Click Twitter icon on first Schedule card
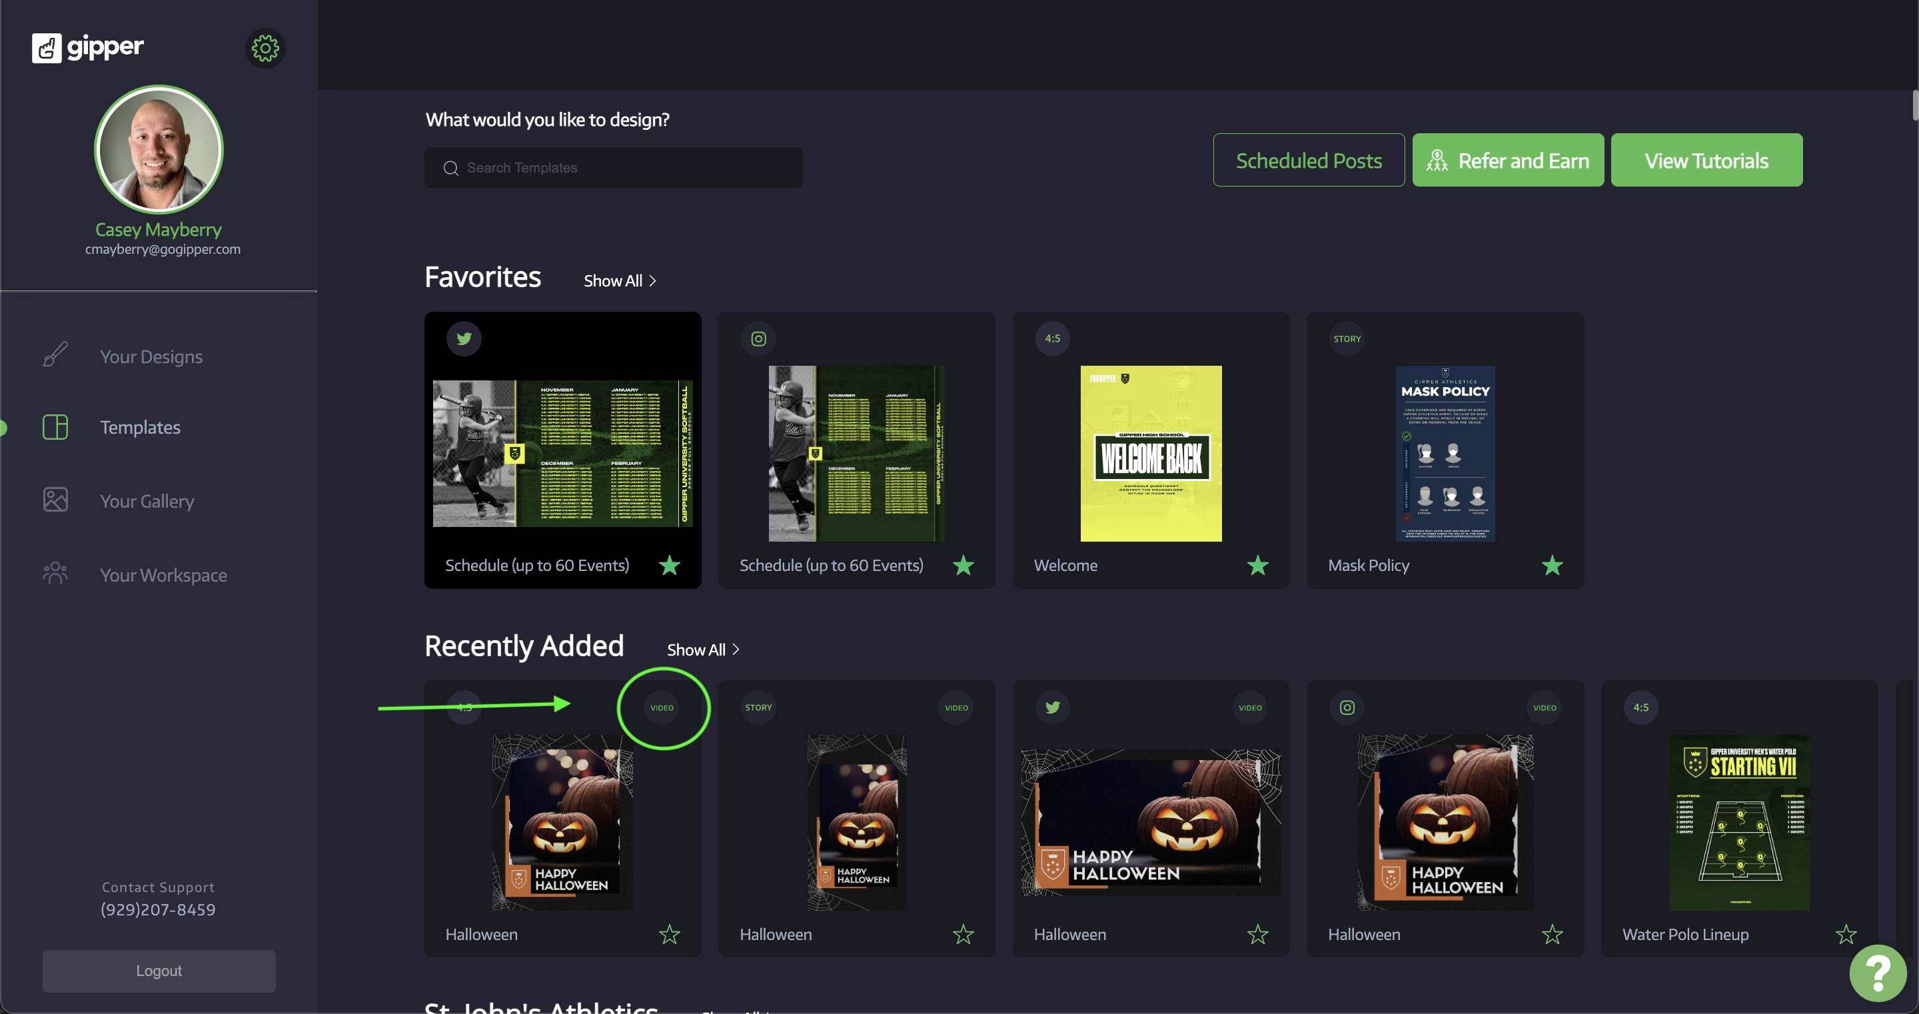The width and height of the screenshot is (1919, 1014). click(464, 339)
